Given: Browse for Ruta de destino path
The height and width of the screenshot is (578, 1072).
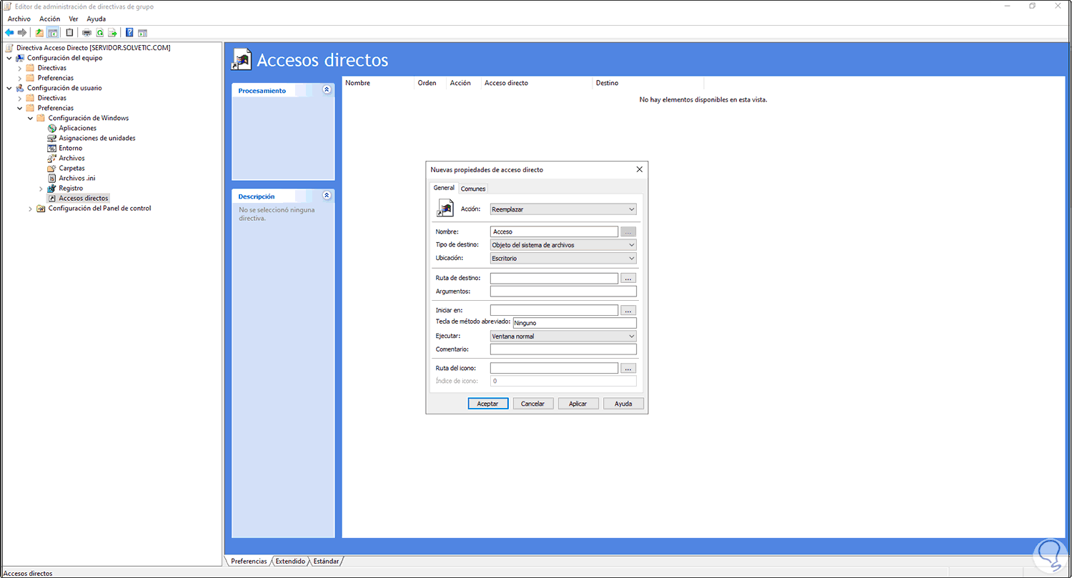Looking at the screenshot, I should click(x=628, y=279).
